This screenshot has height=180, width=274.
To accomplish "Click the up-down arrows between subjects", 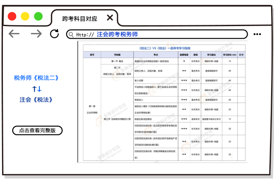I will point(37,89).
